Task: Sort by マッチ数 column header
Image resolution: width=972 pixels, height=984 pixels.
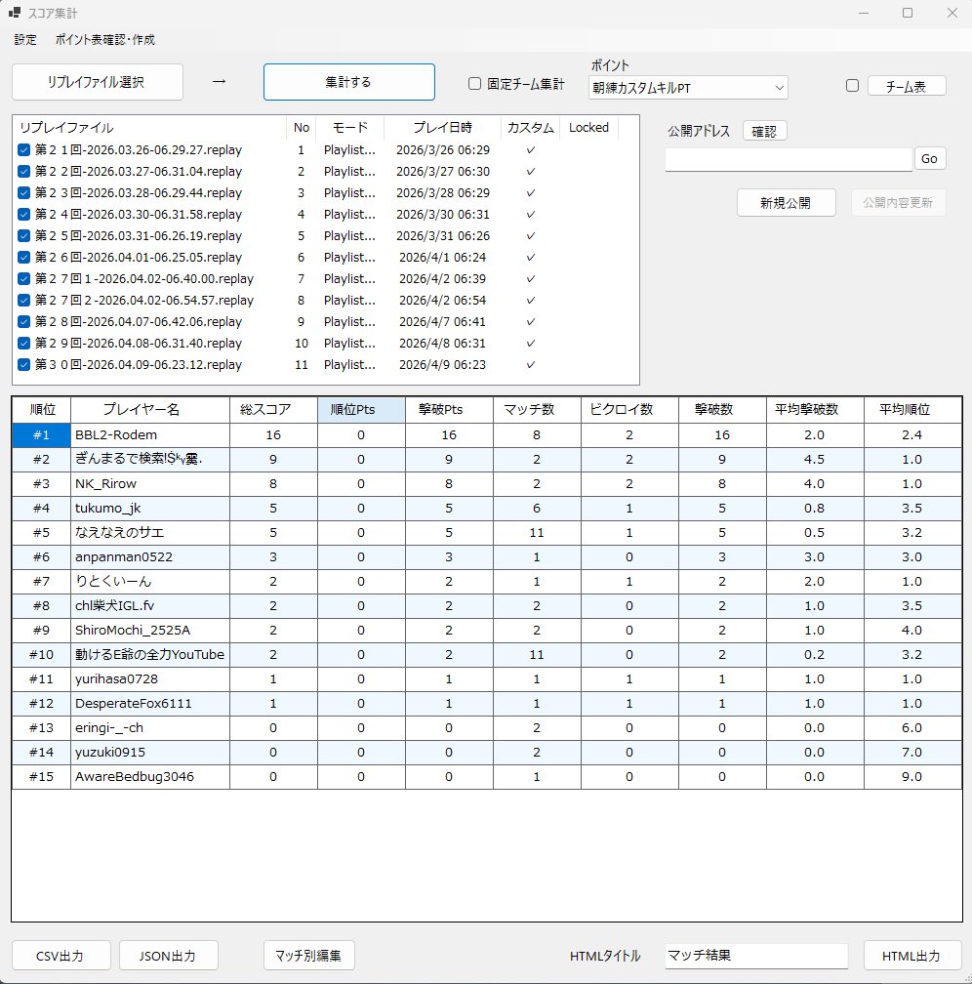Action: (x=537, y=410)
